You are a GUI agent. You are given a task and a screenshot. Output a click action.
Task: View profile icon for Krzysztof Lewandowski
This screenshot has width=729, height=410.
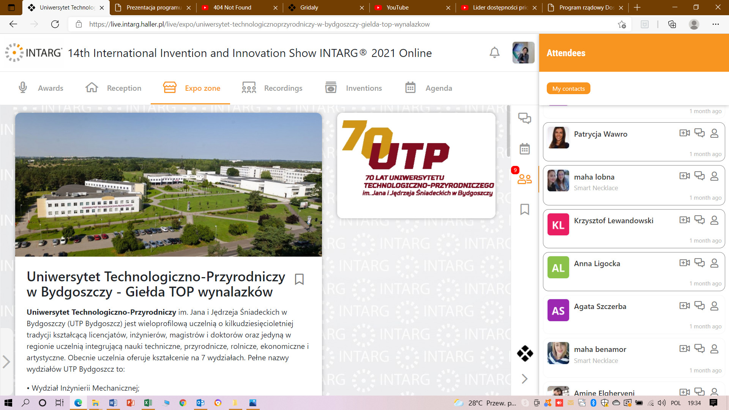tap(714, 220)
